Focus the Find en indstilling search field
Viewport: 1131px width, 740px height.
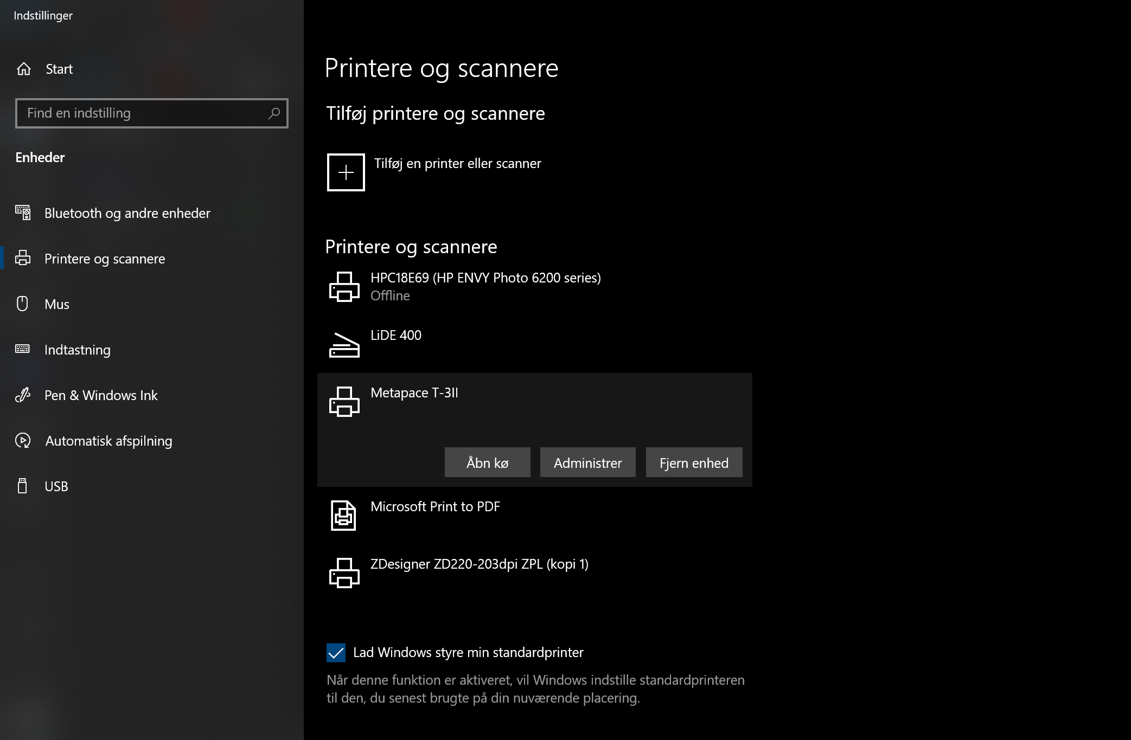tap(152, 113)
